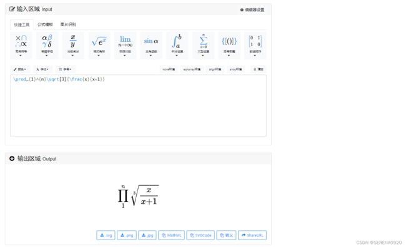Open the Greek letters αβγδ tool
The image size is (406, 247).
[x=47, y=46]
